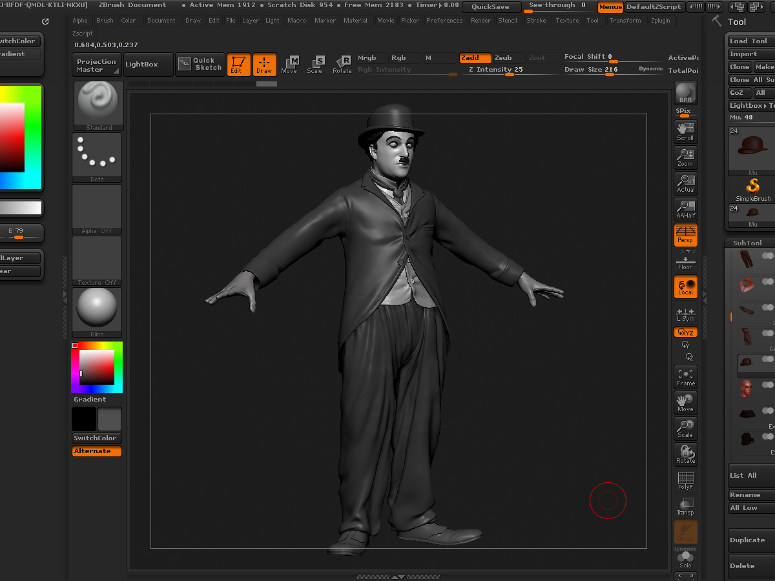Expand the left tray divider arrows
The image size is (775, 581).
pyautogui.click(x=65, y=296)
